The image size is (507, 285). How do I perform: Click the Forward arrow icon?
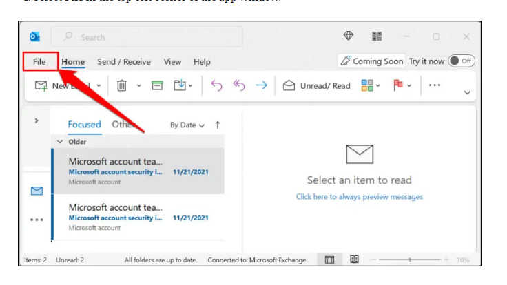tap(261, 85)
